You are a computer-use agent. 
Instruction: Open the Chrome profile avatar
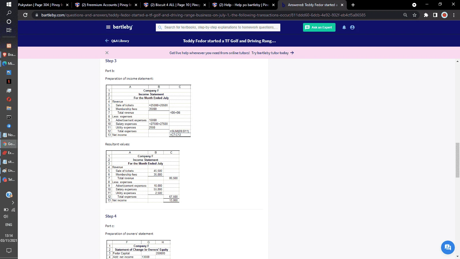click(444, 15)
